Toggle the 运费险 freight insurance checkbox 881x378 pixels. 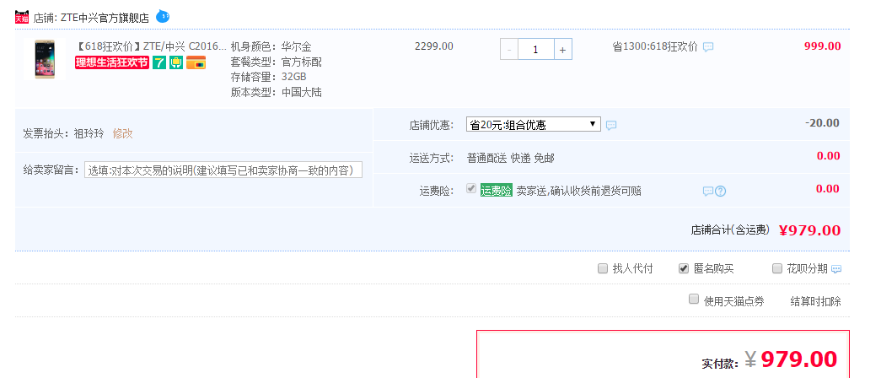[470, 189]
